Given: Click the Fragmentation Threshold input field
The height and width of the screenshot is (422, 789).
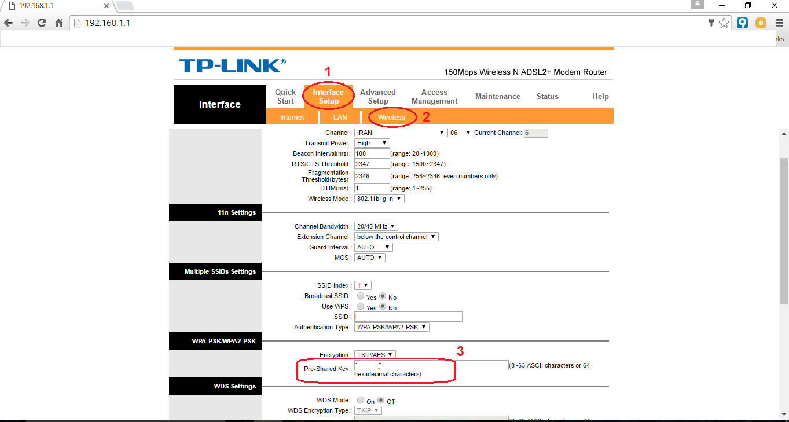Looking at the screenshot, I should click(372, 176).
